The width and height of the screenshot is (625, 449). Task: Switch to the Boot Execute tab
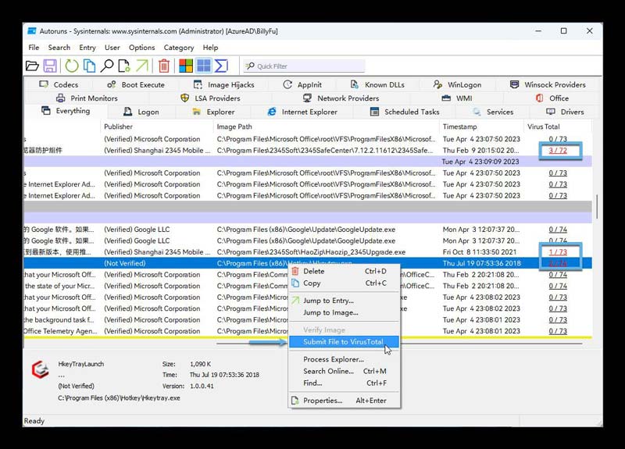(x=136, y=84)
